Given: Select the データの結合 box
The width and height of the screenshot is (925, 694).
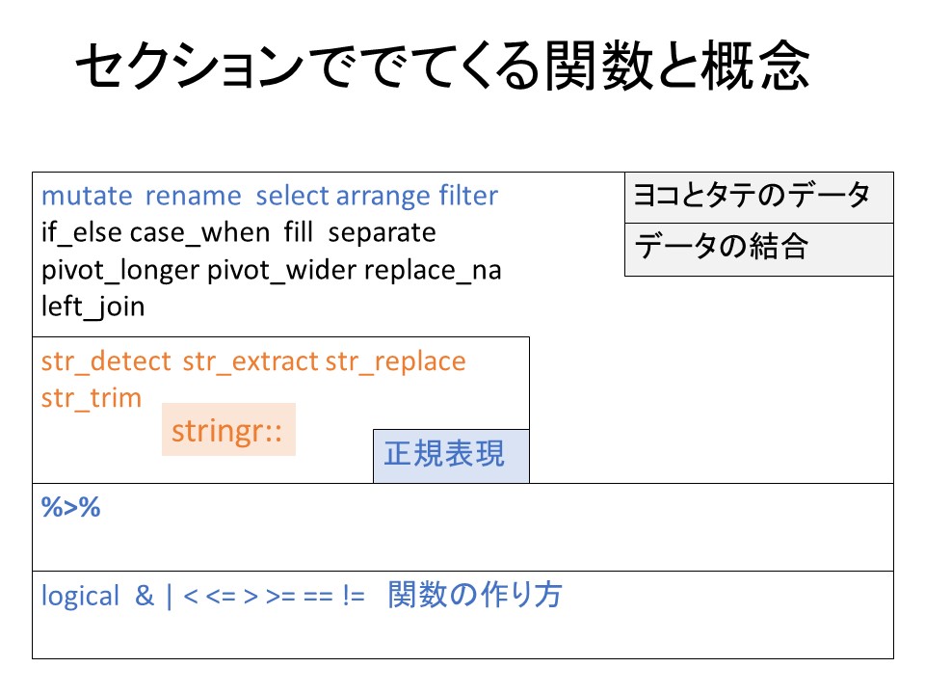Looking at the screenshot, I should pyautogui.click(x=758, y=249).
